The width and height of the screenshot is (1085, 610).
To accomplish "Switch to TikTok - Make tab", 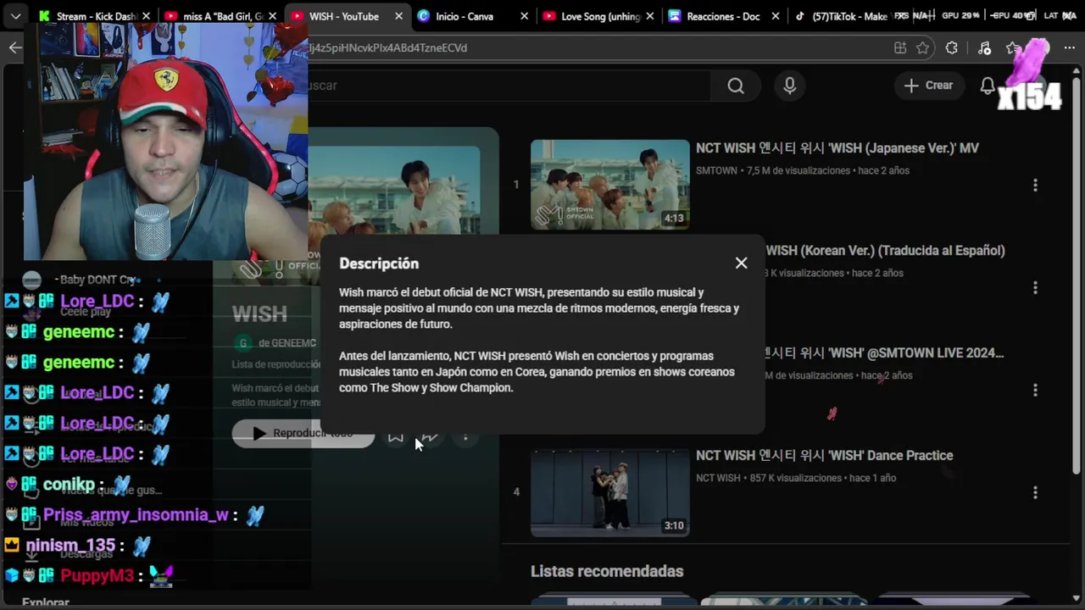I will tap(842, 16).
